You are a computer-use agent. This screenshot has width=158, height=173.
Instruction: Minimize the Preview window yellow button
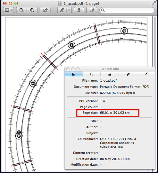(10, 3)
